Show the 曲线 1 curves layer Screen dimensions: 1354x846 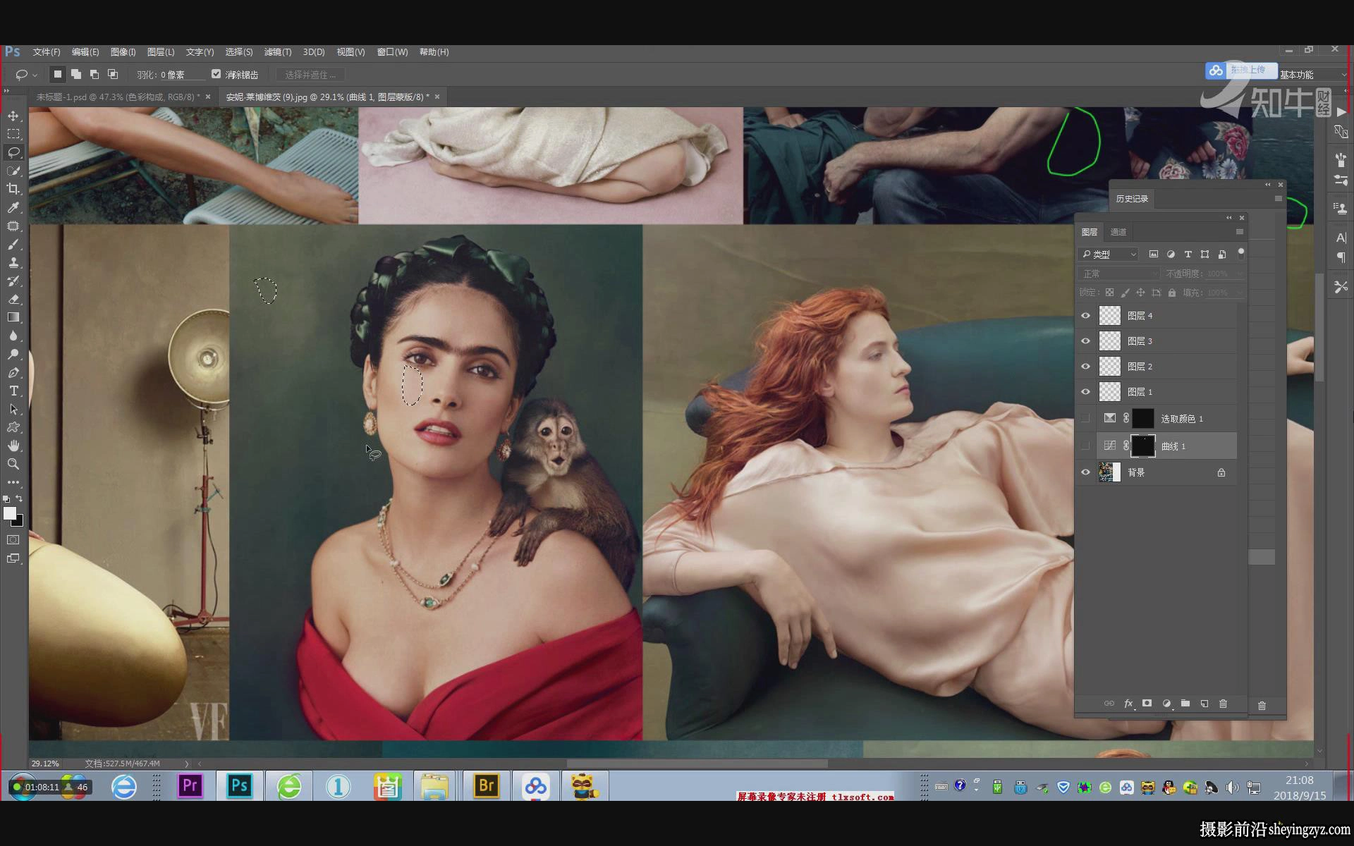1086,446
